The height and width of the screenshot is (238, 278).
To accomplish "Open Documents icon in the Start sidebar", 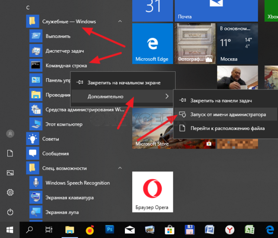I will tap(10, 153).
